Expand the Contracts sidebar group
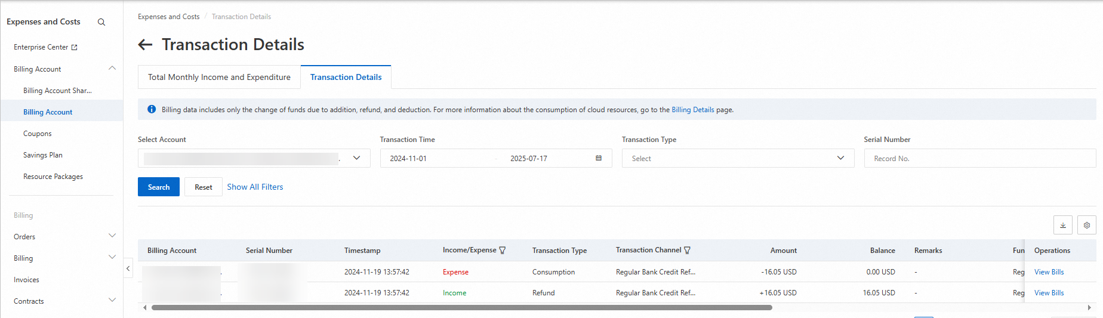This screenshot has width=1103, height=318. (112, 301)
